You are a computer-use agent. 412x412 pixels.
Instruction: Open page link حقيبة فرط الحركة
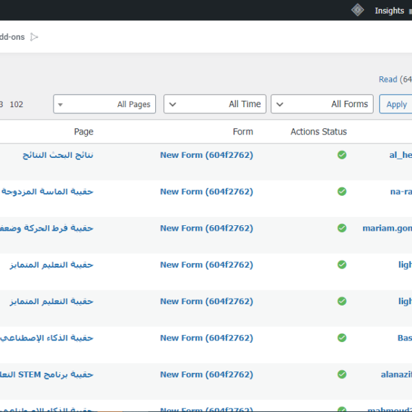(47, 228)
